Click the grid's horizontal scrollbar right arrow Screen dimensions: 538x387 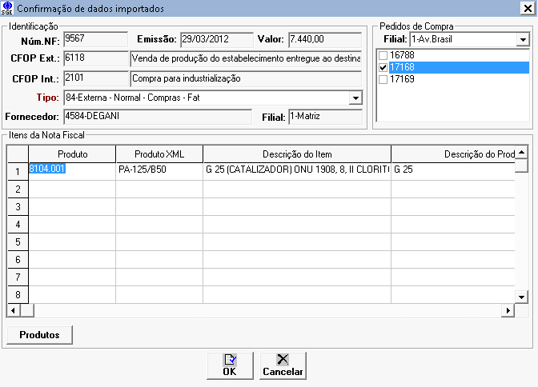pyautogui.click(x=507, y=310)
